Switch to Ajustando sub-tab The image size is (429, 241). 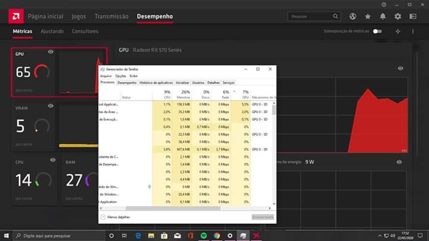(x=52, y=32)
